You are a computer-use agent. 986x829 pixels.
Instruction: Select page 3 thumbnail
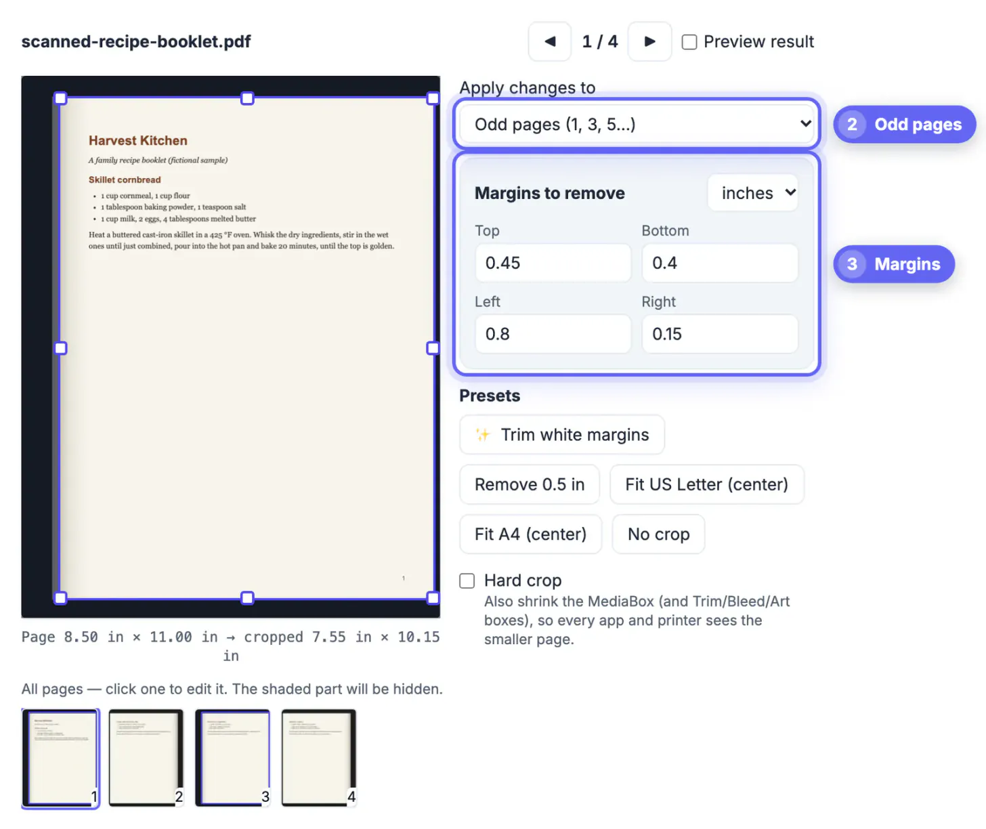[x=232, y=758]
